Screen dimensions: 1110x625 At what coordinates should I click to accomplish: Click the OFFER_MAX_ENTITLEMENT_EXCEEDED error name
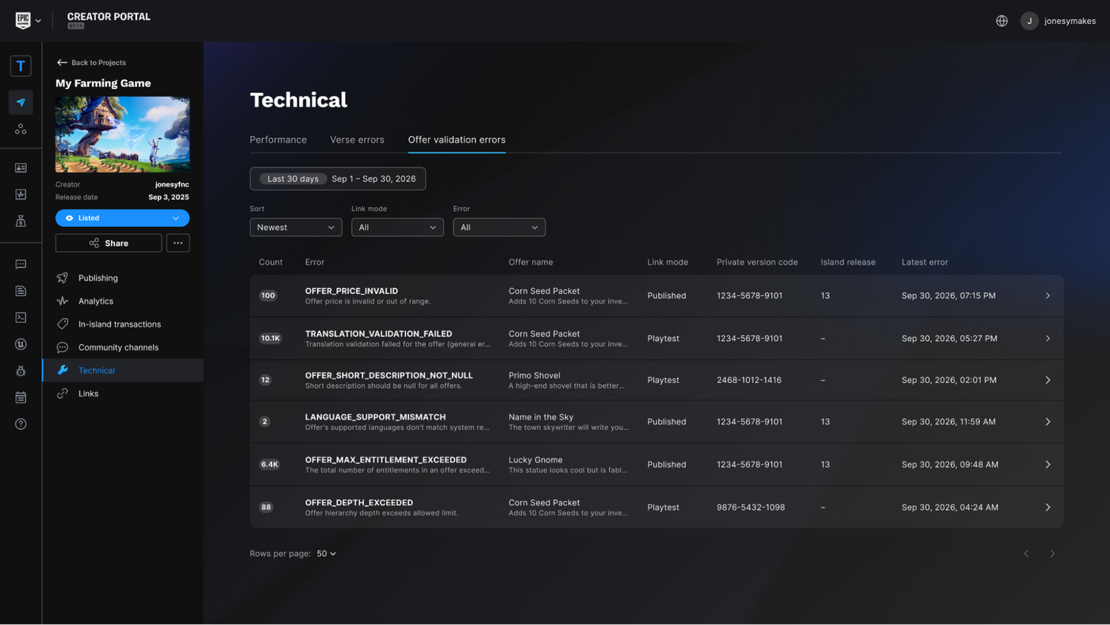(385, 460)
